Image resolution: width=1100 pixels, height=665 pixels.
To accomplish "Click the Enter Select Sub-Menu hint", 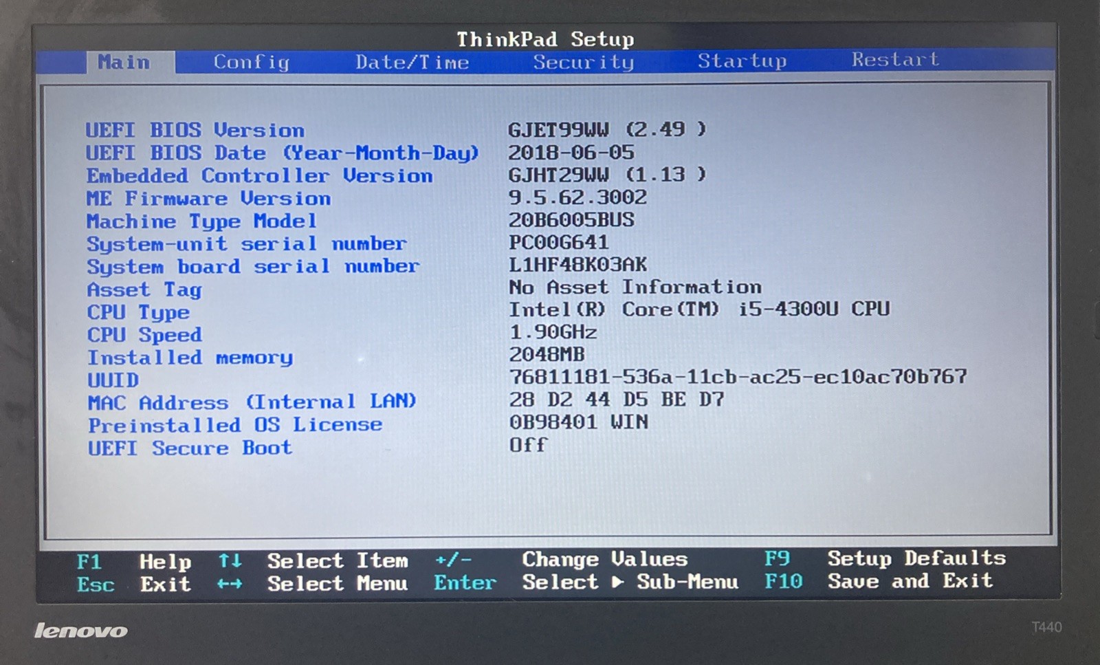I will tap(586, 582).
